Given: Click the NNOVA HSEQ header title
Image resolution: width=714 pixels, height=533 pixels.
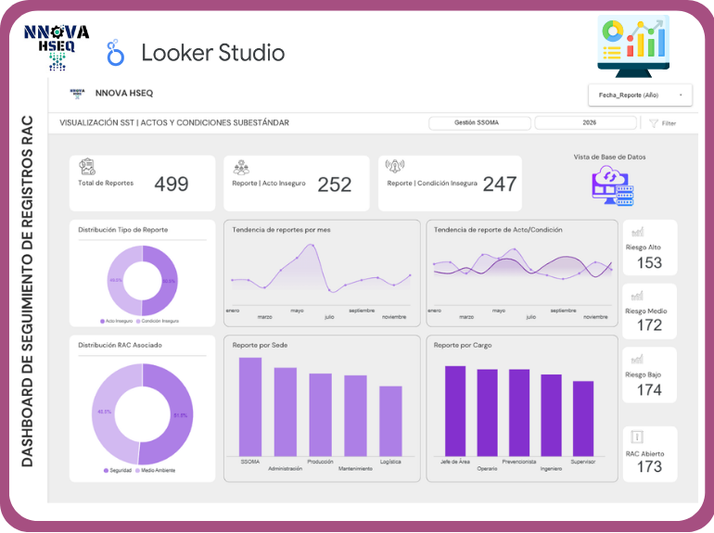Looking at the screenshot, I should coord(124,94).
